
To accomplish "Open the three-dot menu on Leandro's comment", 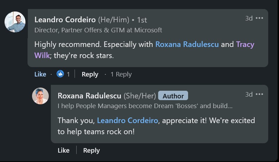I will coord(259,18).
